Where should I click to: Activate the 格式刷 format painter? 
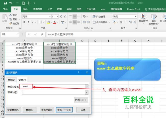click(14, 23)
